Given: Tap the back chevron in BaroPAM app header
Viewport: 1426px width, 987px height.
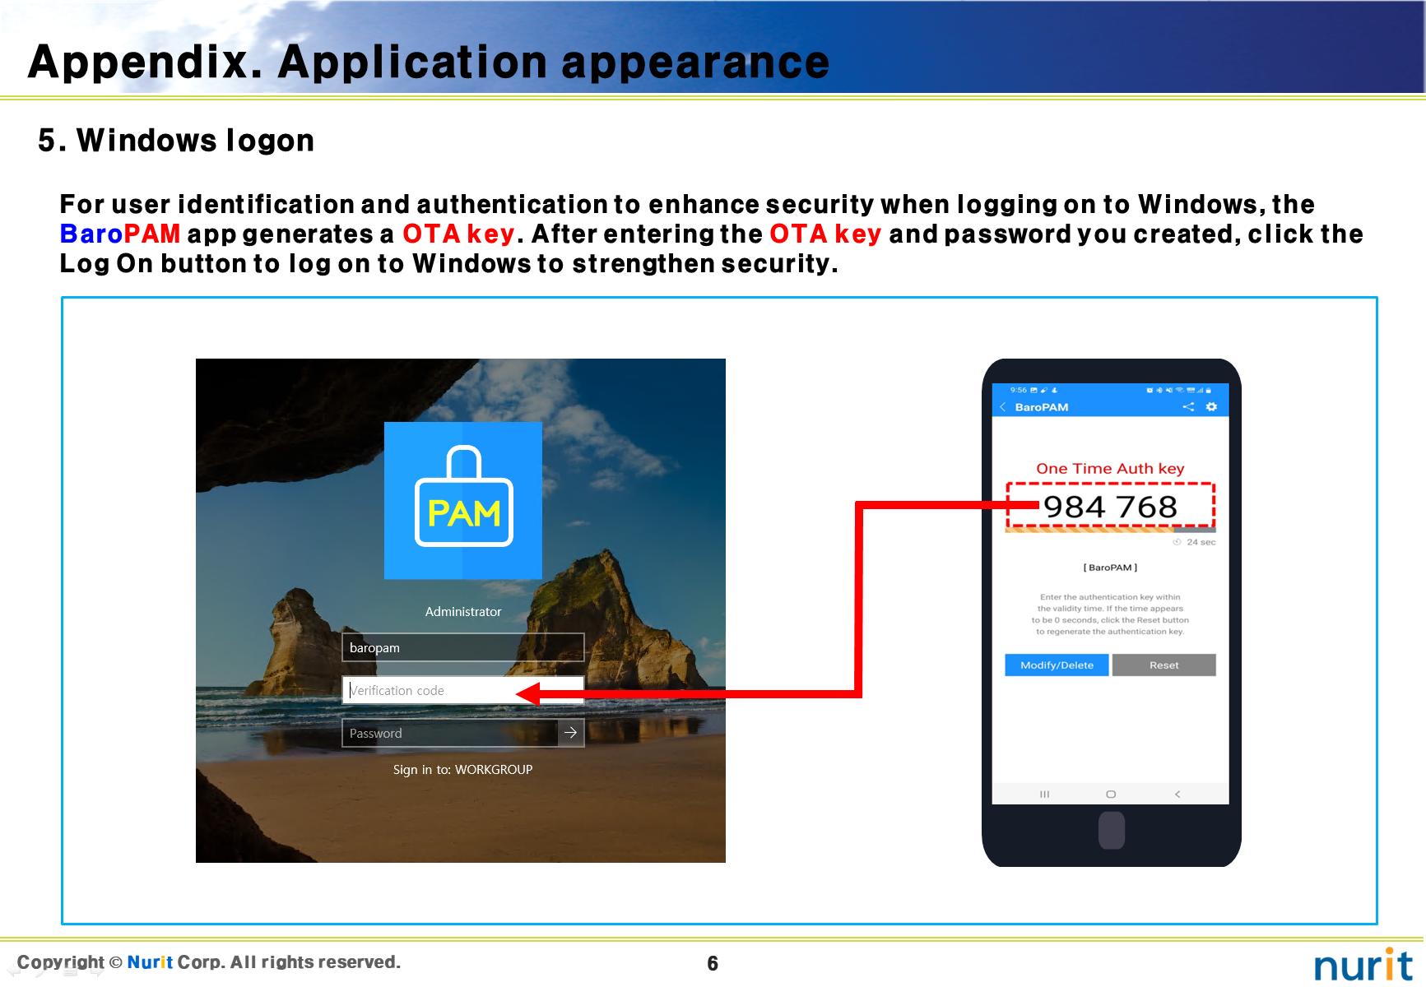Looking at the screenshot, I should 1003,407.
